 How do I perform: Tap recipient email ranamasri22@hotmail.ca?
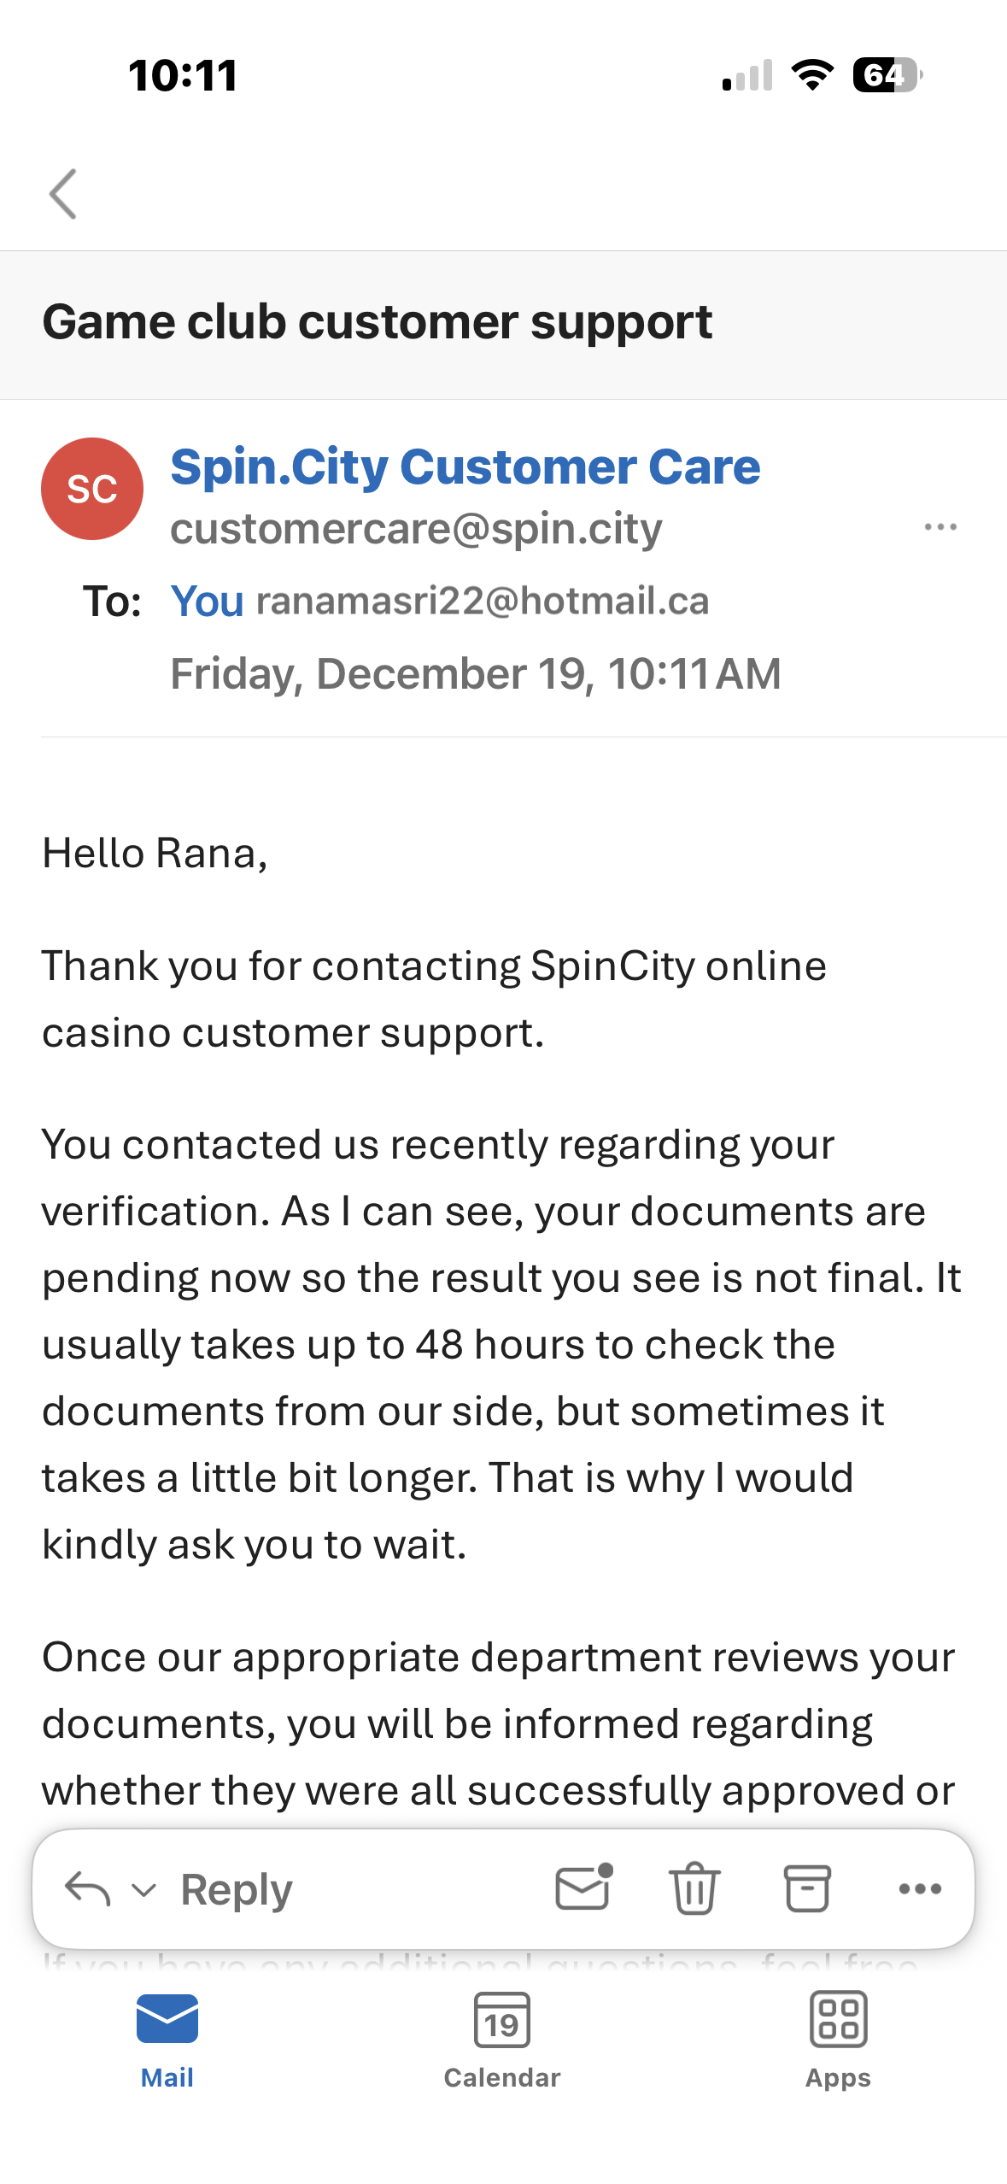(x=483, y=601)
